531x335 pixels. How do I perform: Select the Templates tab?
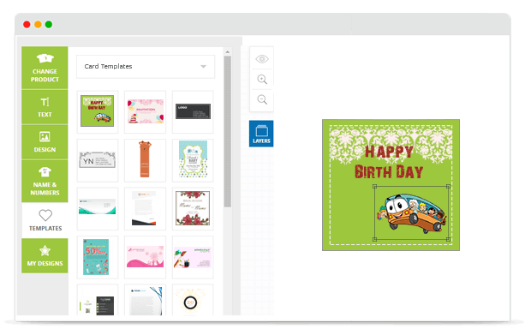click(45, 220)
